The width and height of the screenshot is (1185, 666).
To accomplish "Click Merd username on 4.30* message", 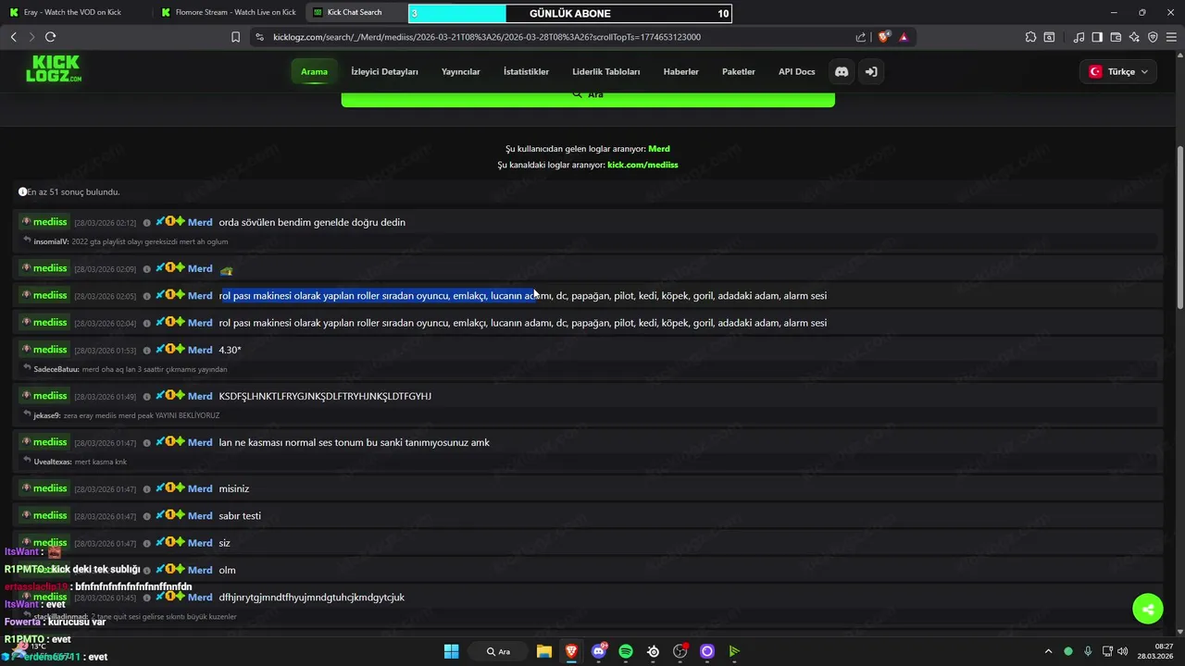I will pos(200,350).
